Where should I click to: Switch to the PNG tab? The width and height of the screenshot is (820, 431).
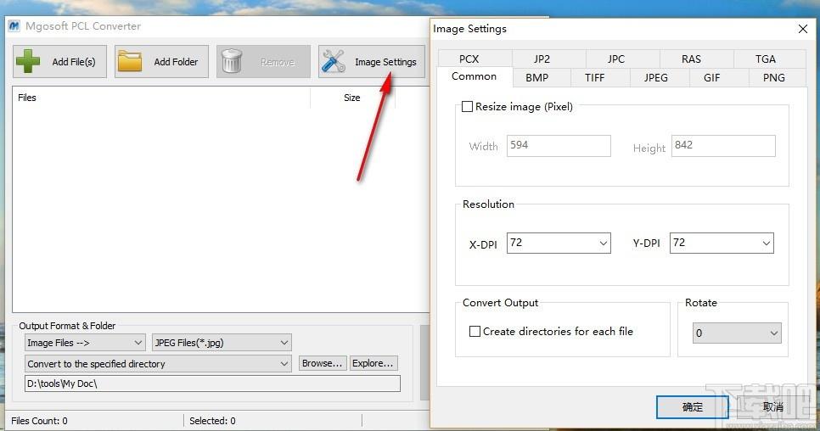(x=774, y=78)
